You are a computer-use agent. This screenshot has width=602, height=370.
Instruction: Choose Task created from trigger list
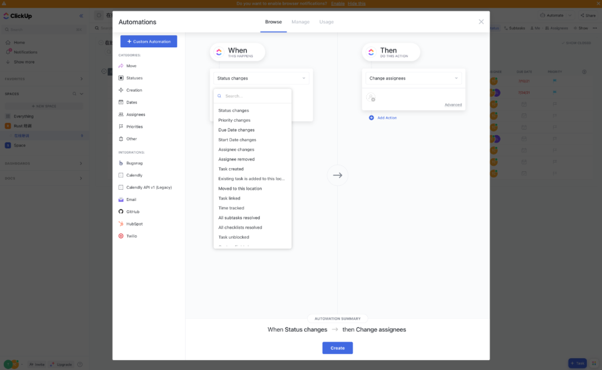coord(231,169)
